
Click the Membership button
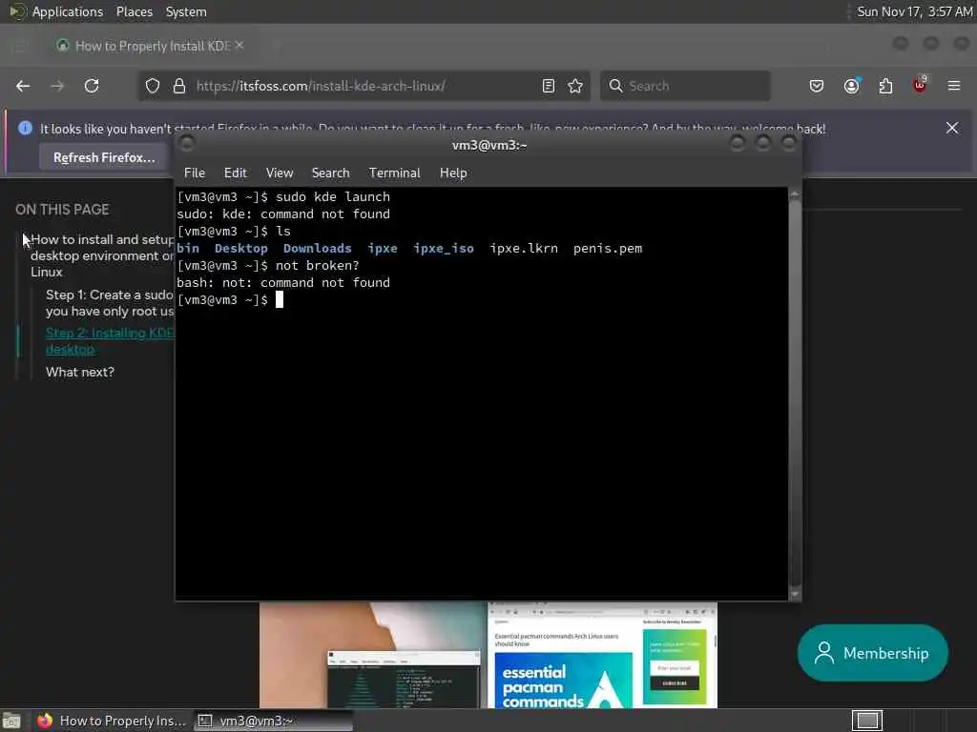[872, 653]
